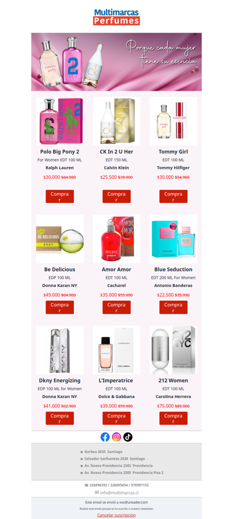Open the Facebook social icon
Viewport: 233px width, 519px height.
105,437
